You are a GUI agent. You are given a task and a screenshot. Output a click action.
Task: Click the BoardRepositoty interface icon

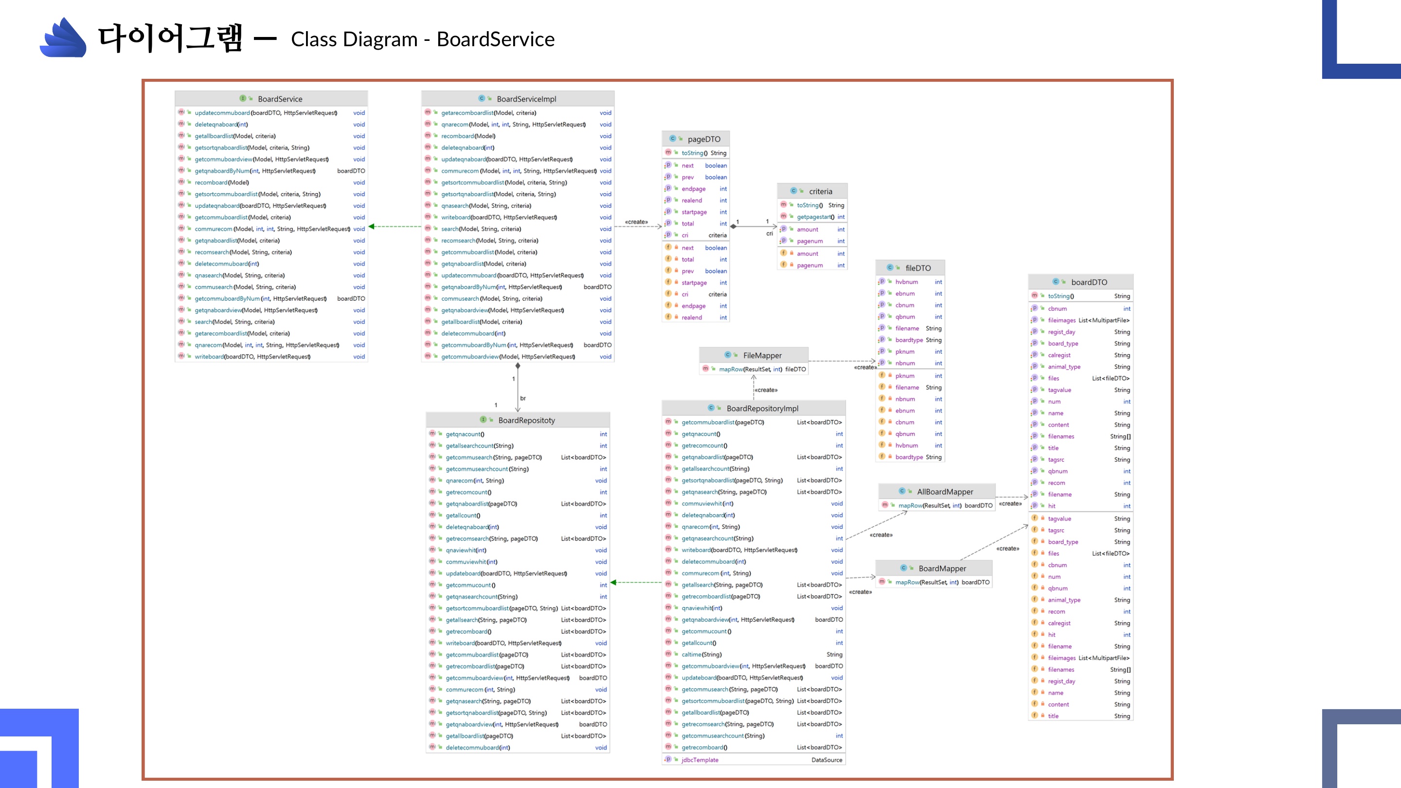[x=483, y=420]
